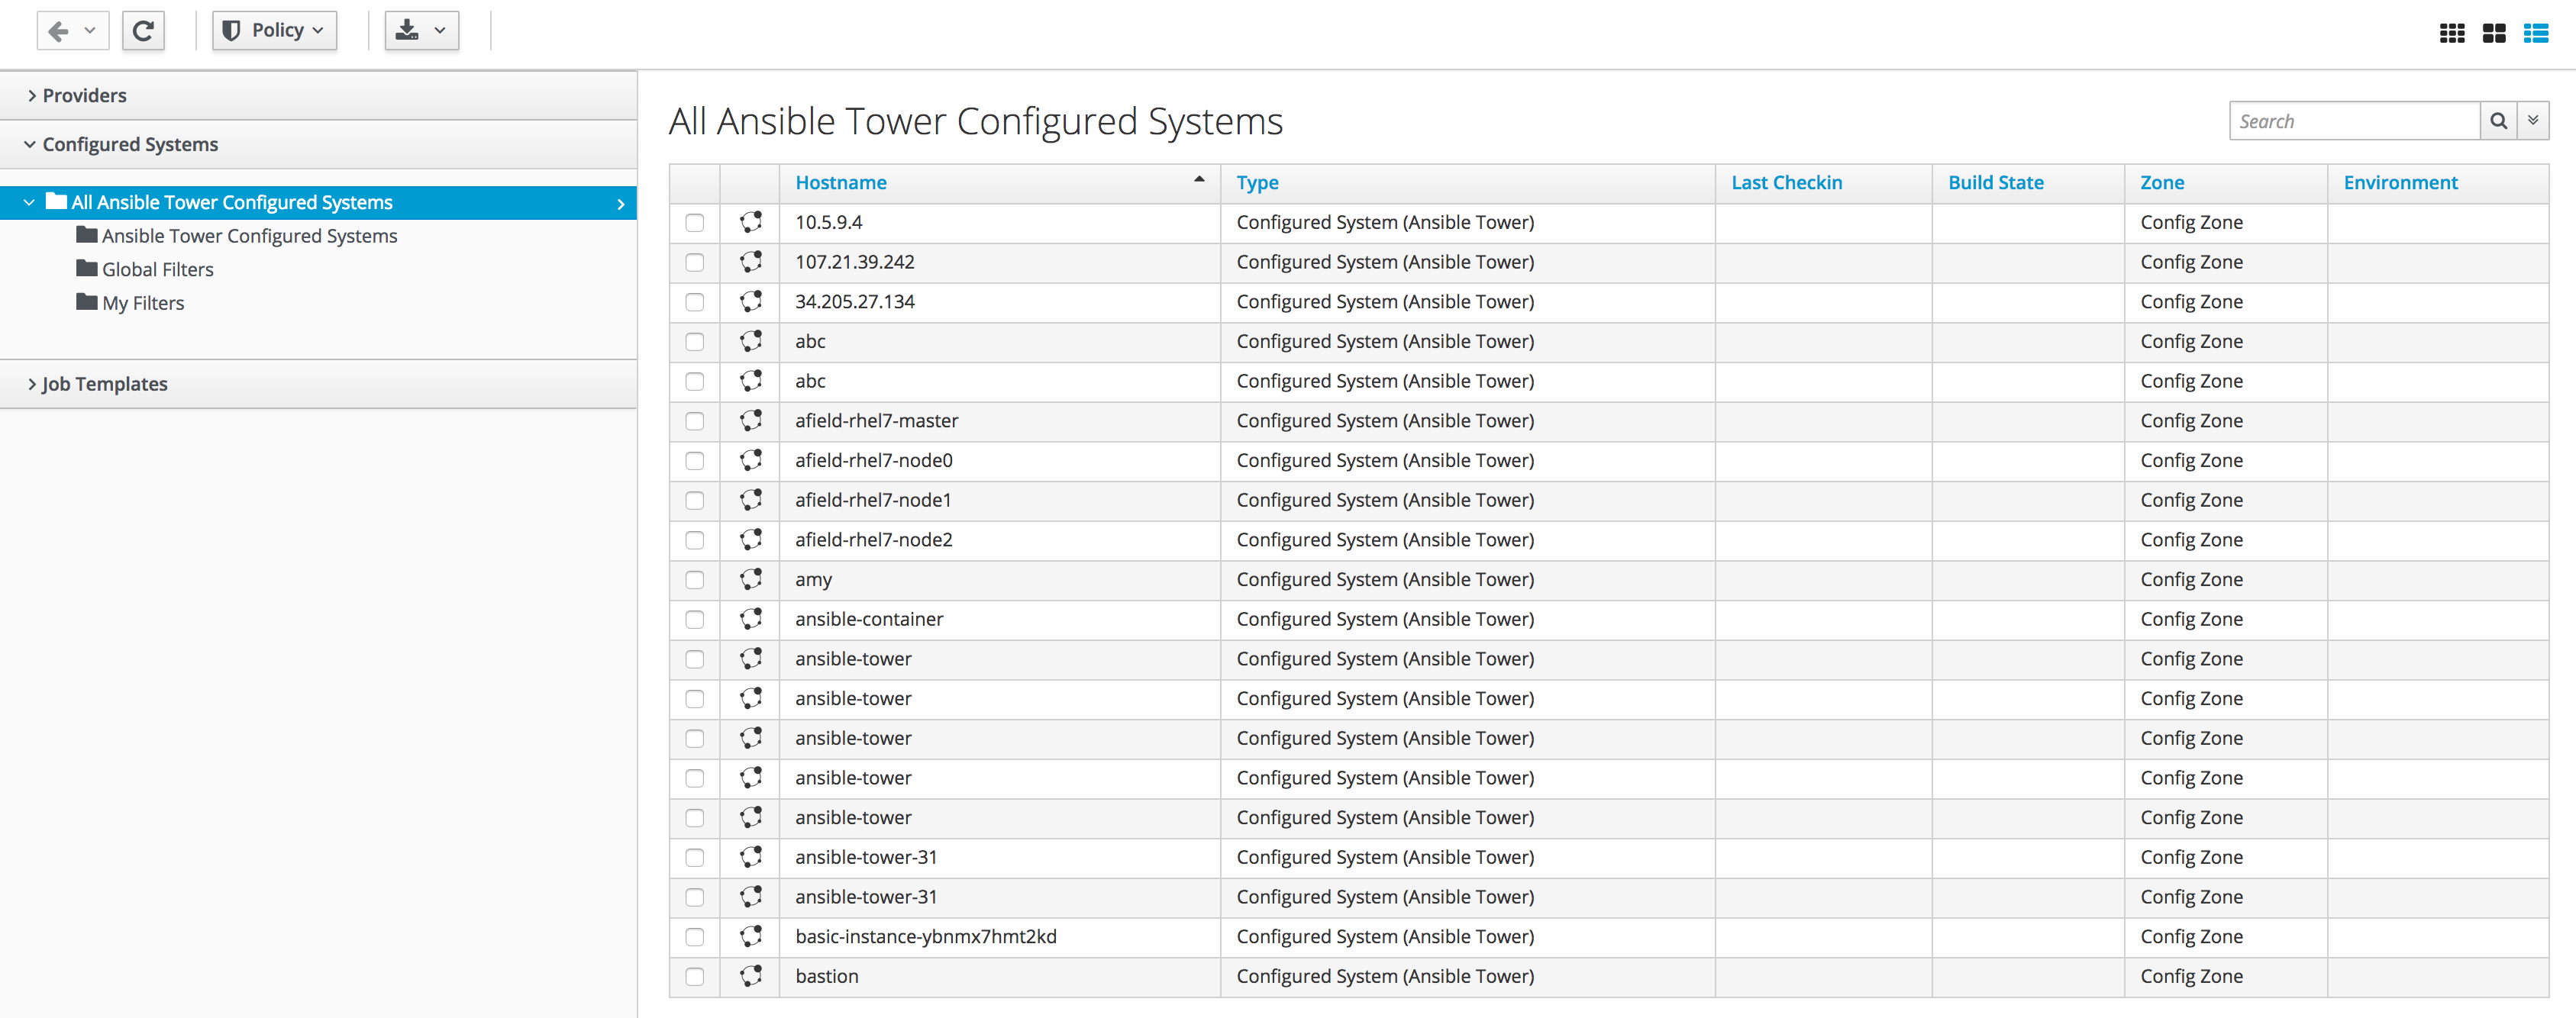Check the box for ansible-container

694,620
